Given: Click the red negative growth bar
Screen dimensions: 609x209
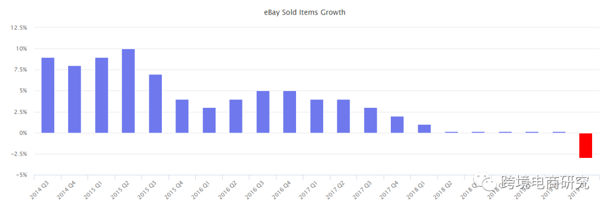Looking at the screenshot, I should coord(586,146).
